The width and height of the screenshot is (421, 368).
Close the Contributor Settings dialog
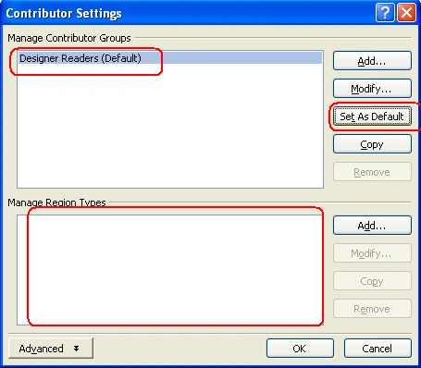406,13
